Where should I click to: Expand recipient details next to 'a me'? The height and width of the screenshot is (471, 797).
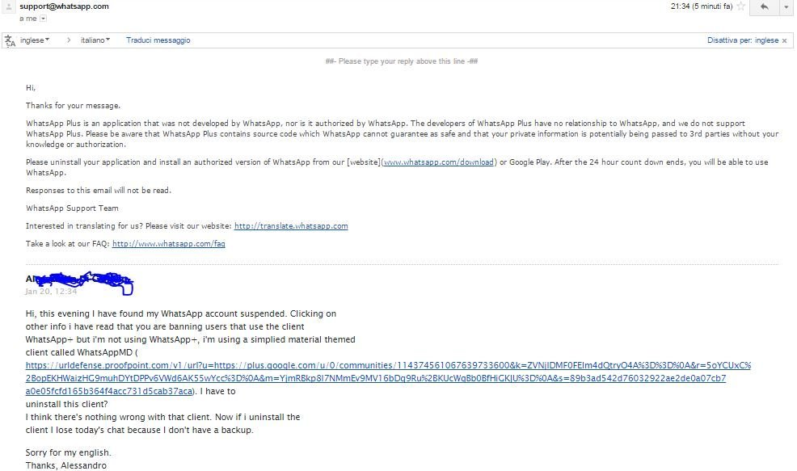click(43, 18)
